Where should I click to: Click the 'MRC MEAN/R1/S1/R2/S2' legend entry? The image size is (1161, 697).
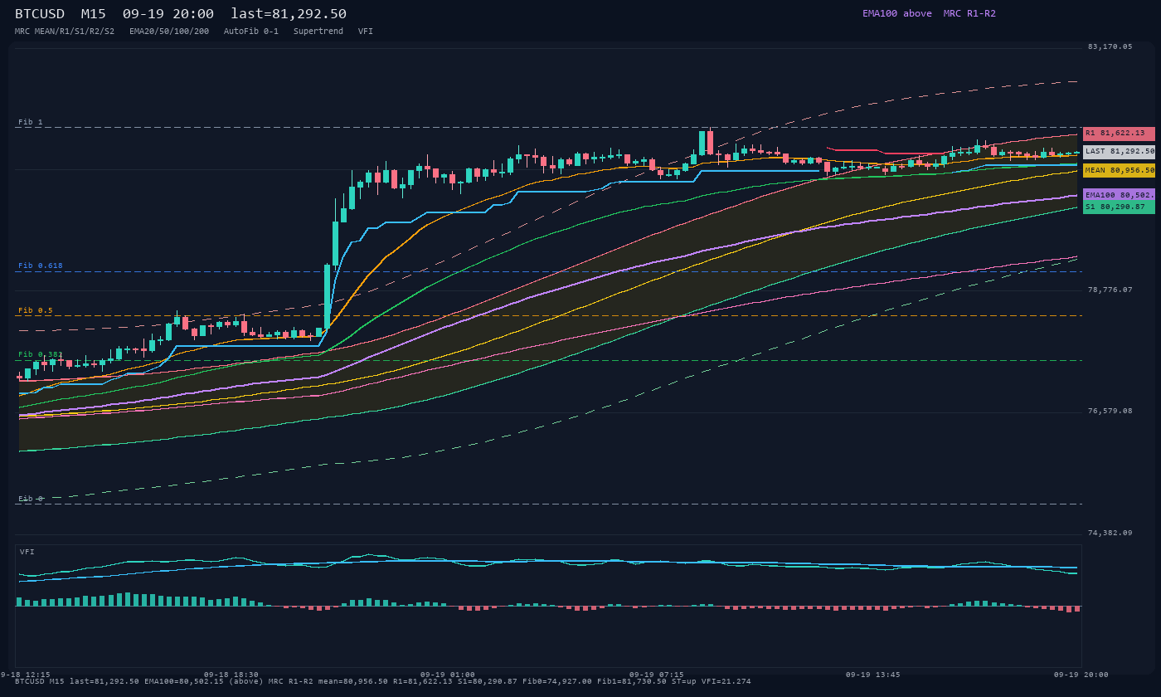click(65, 31)
